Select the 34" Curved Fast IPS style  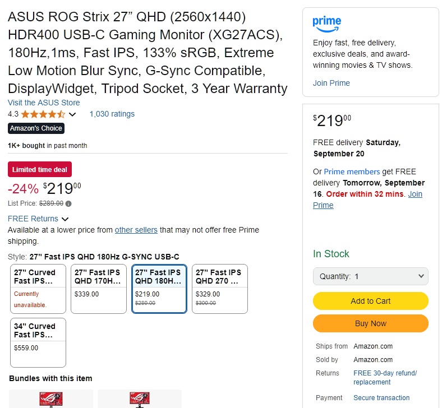38,342
